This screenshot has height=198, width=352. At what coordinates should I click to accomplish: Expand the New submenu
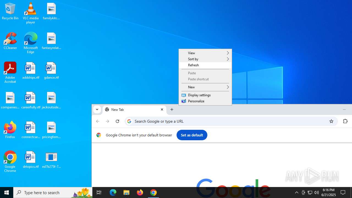coord(205,87)
